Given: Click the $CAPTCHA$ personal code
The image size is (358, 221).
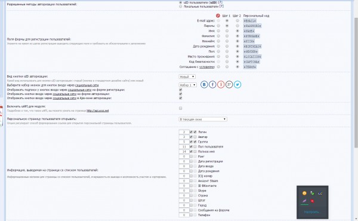Looking at the screenshot, I should point(251,62).
